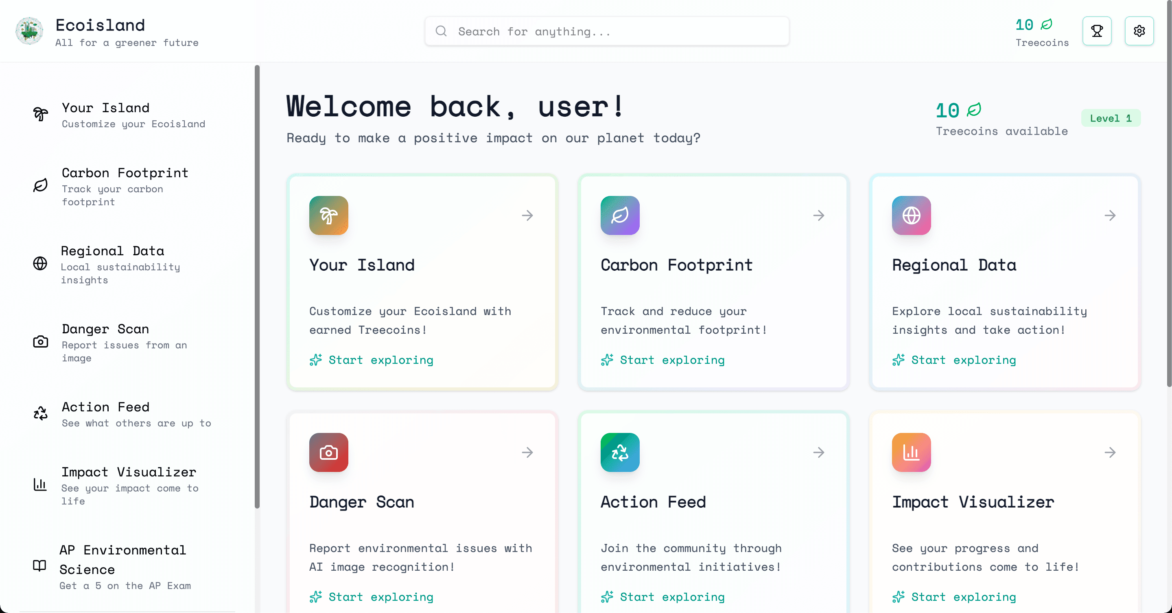Go to Carbon Footprint in the sidebar
This screenshot has height=613, width=1172.
coord(127,186)
